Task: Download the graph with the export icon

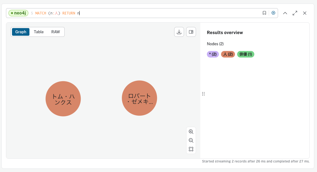Action: (x=179, y=32)
